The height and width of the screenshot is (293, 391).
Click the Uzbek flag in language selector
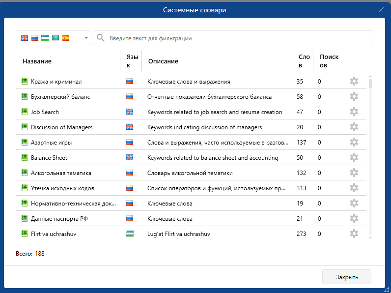point(45,38)
